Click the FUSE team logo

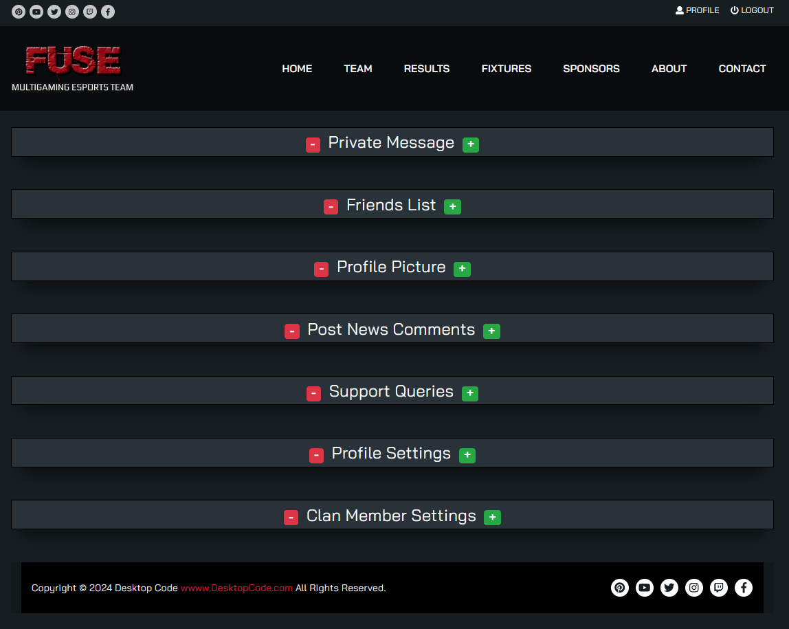coord(73,68)
